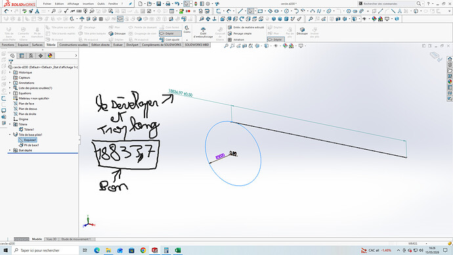This screenshot has height=255, width=453.
Task: Toggle the highlighted flatten icon in icon toolbar
Action: click(x=120, y=19)
